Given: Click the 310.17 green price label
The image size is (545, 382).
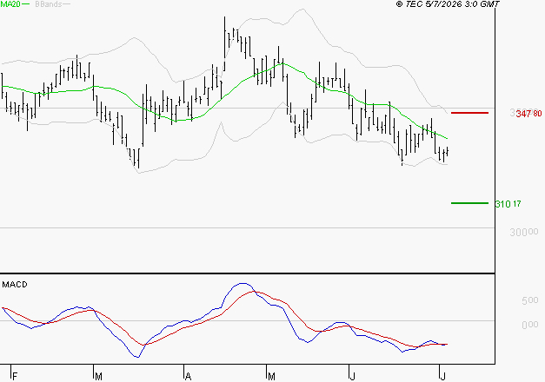Looking at the screenshot, I should [x=508, y=204].
